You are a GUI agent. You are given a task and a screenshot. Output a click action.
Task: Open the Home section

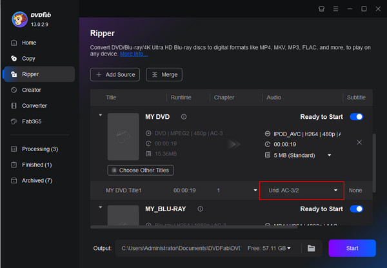[x=29, y=43]
